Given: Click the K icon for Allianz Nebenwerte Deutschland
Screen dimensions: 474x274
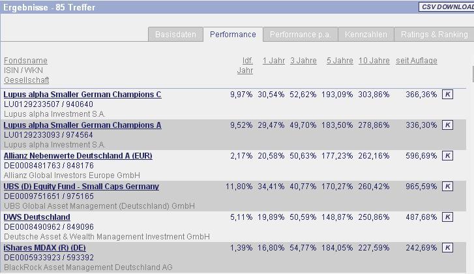Looking at the screenshot, I should (x=447, y=156).
